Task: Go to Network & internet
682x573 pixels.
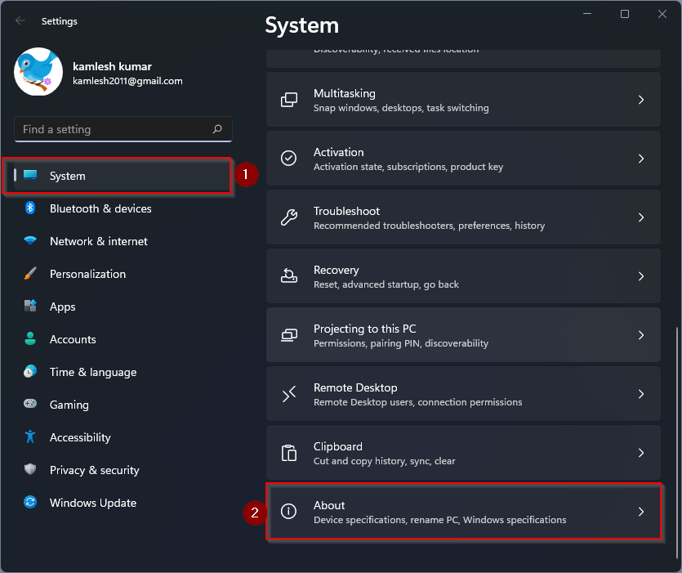Action: (123, 241)
